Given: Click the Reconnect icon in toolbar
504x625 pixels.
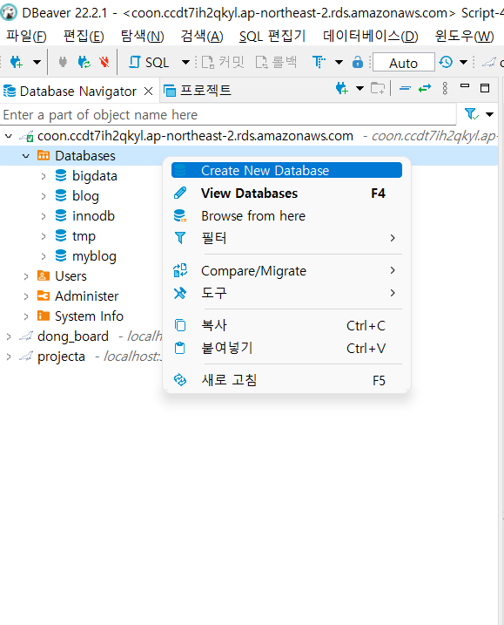Looking at the screenshot, I should pos(84,62).
